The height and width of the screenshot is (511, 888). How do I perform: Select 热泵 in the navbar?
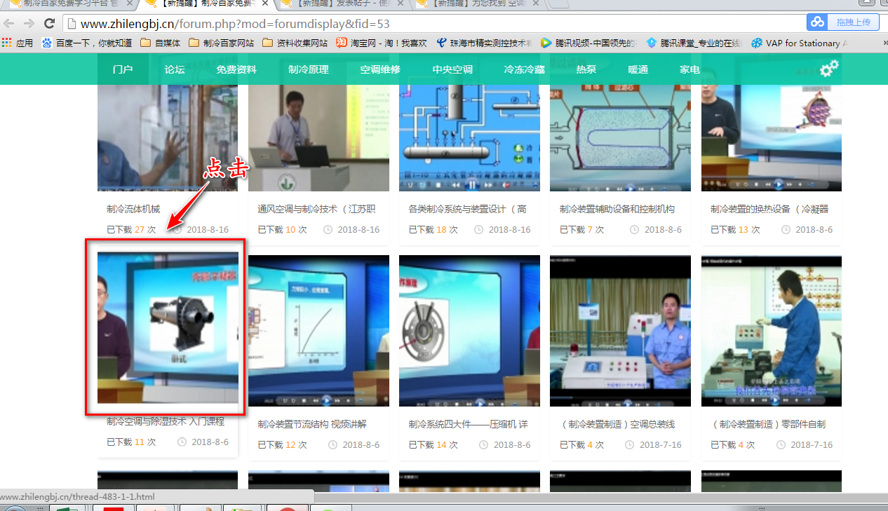click(586, 69)
